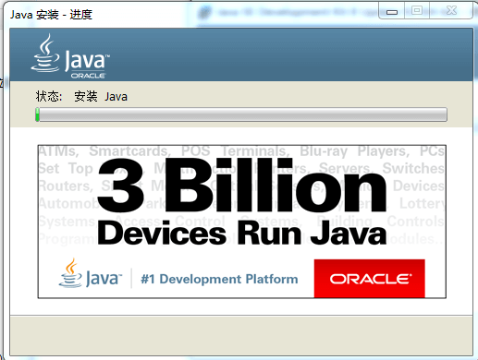Minimize the Java installer window
The image size is (478, 360).
click(392, 11)
